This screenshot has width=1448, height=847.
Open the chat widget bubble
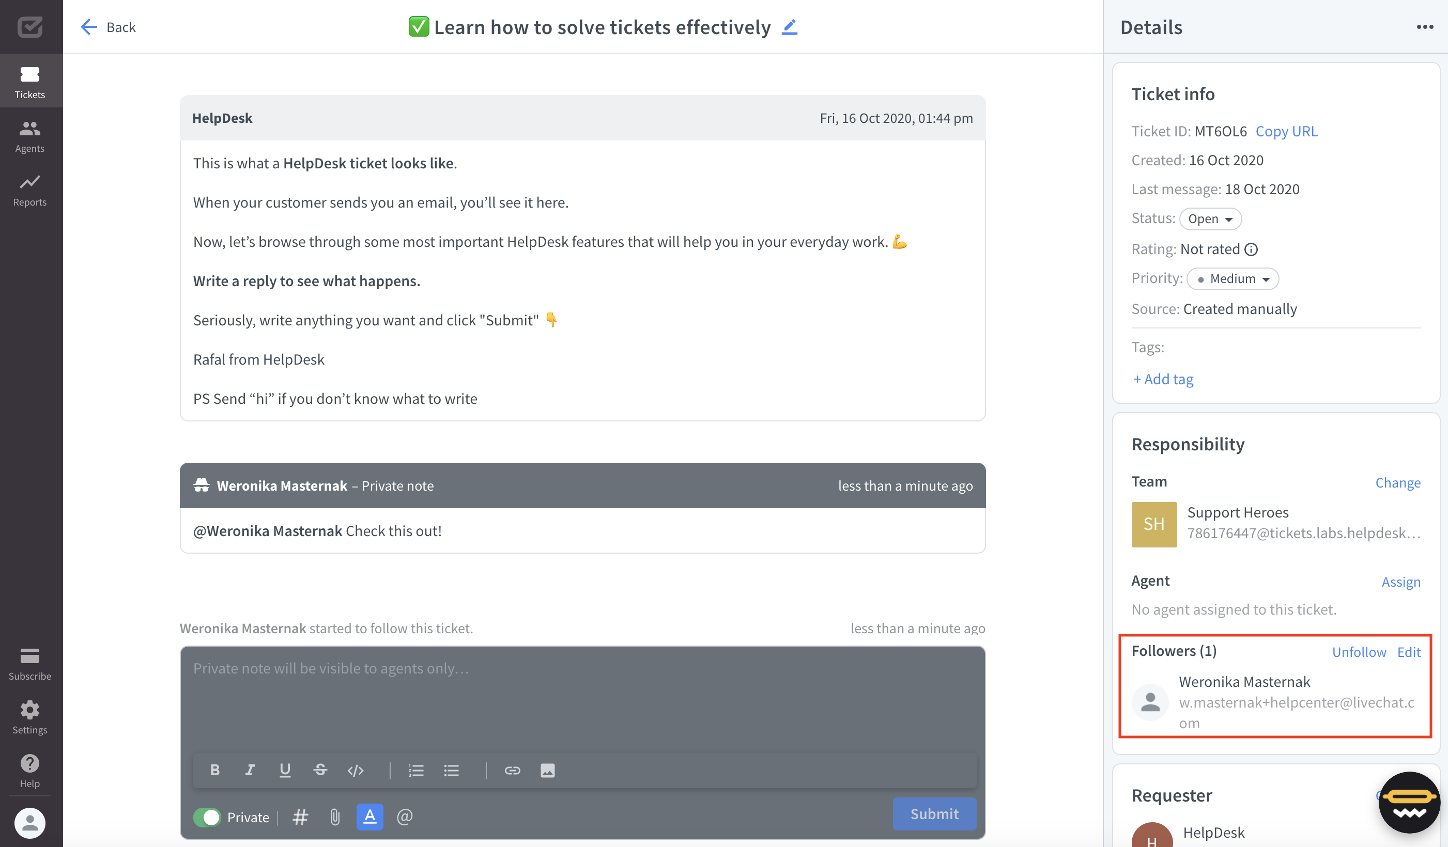click(1409, 802)
